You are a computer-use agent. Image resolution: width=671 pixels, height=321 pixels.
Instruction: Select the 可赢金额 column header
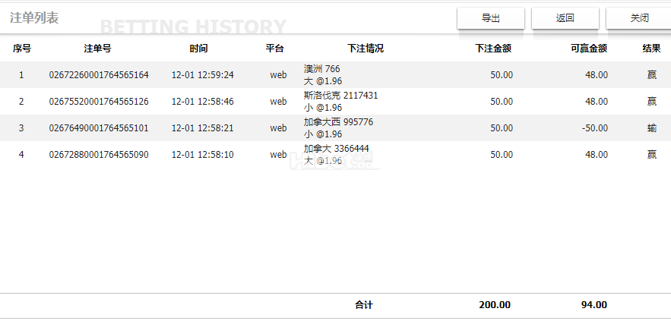pos(588,49)
